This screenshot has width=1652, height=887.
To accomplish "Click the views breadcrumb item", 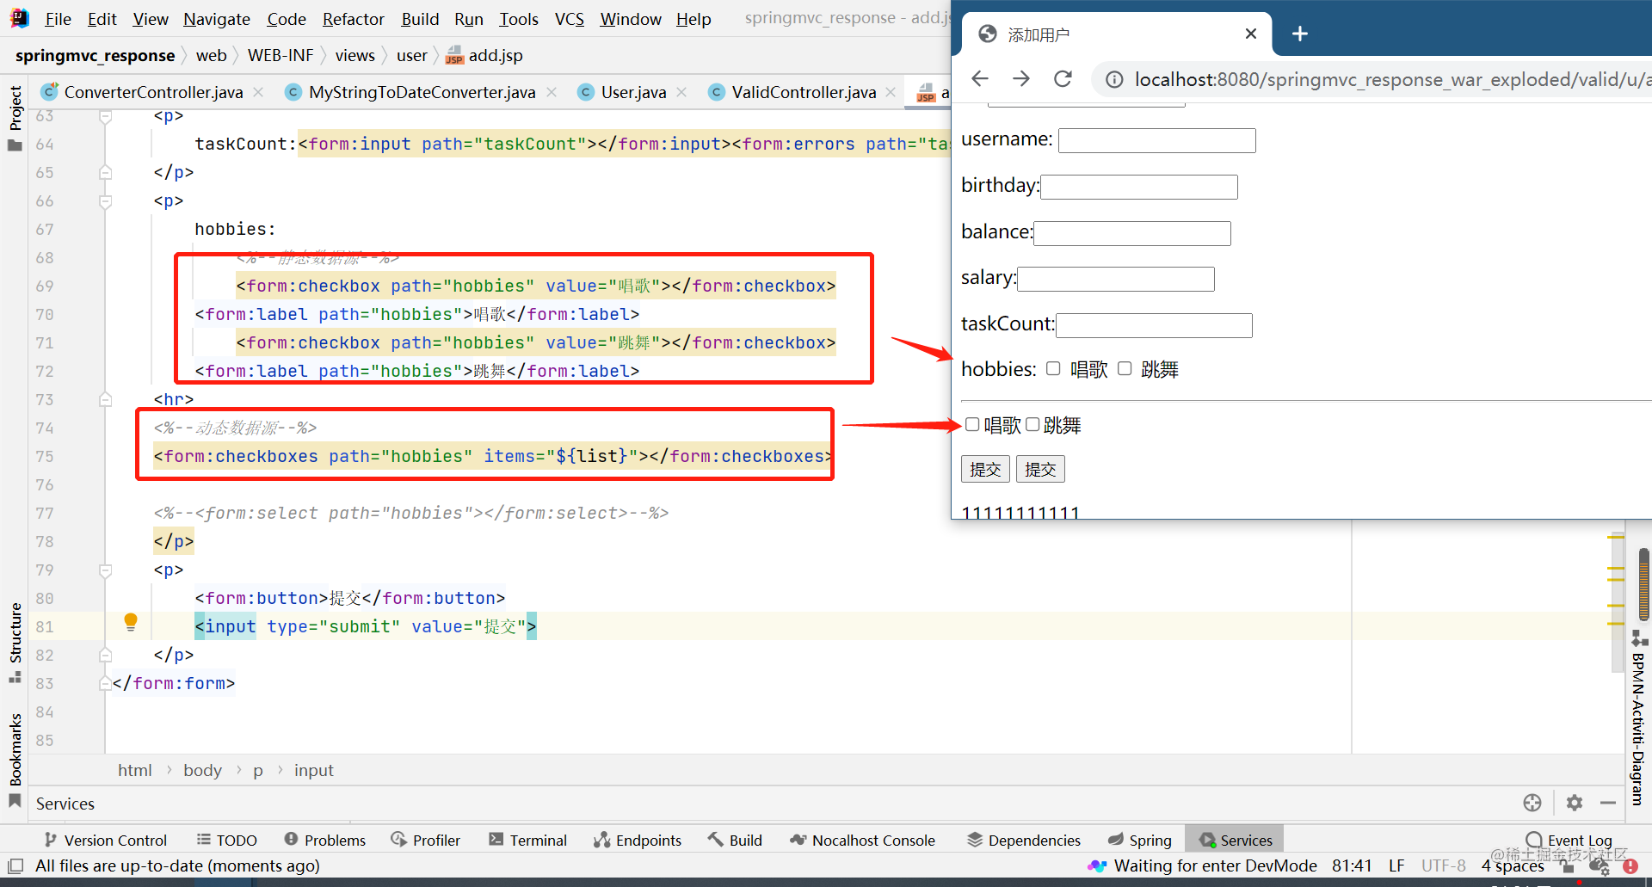I will (x=355, y=55).
